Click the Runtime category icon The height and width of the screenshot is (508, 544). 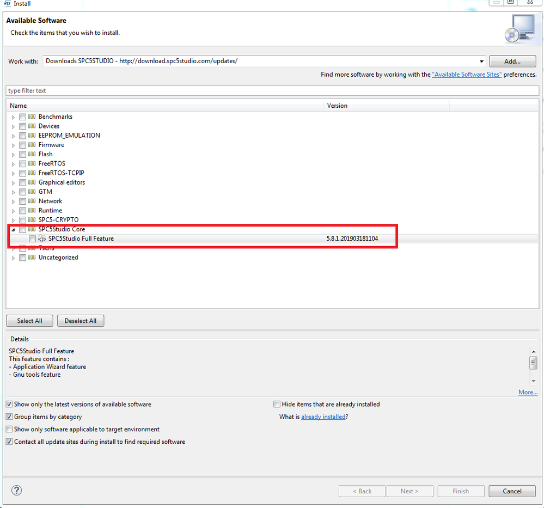32,210
